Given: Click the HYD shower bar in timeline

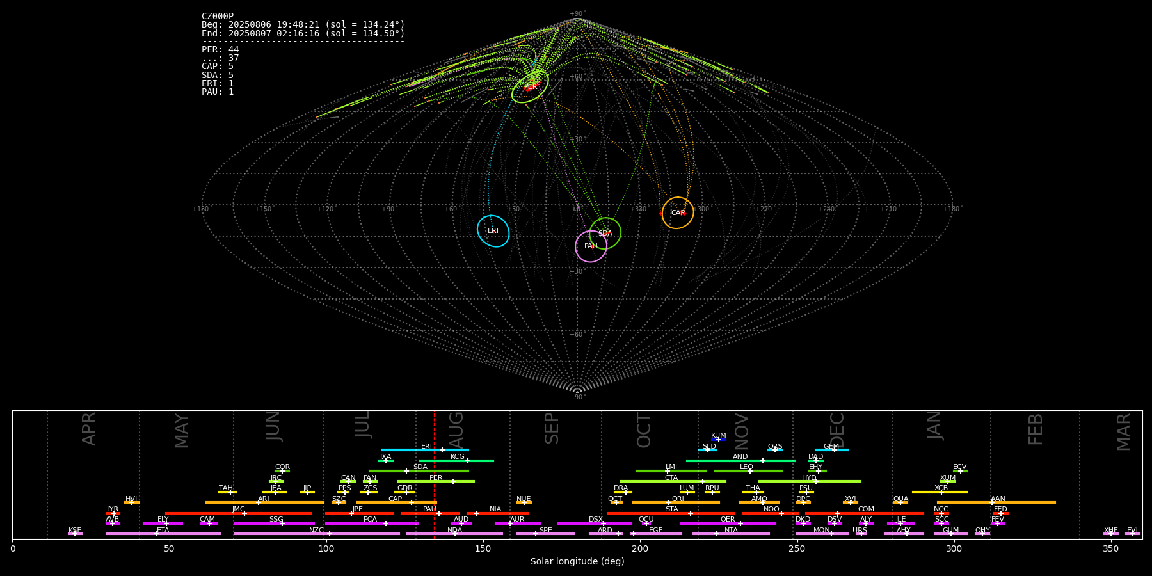Looking at the screenshot, I should (810, 481).
